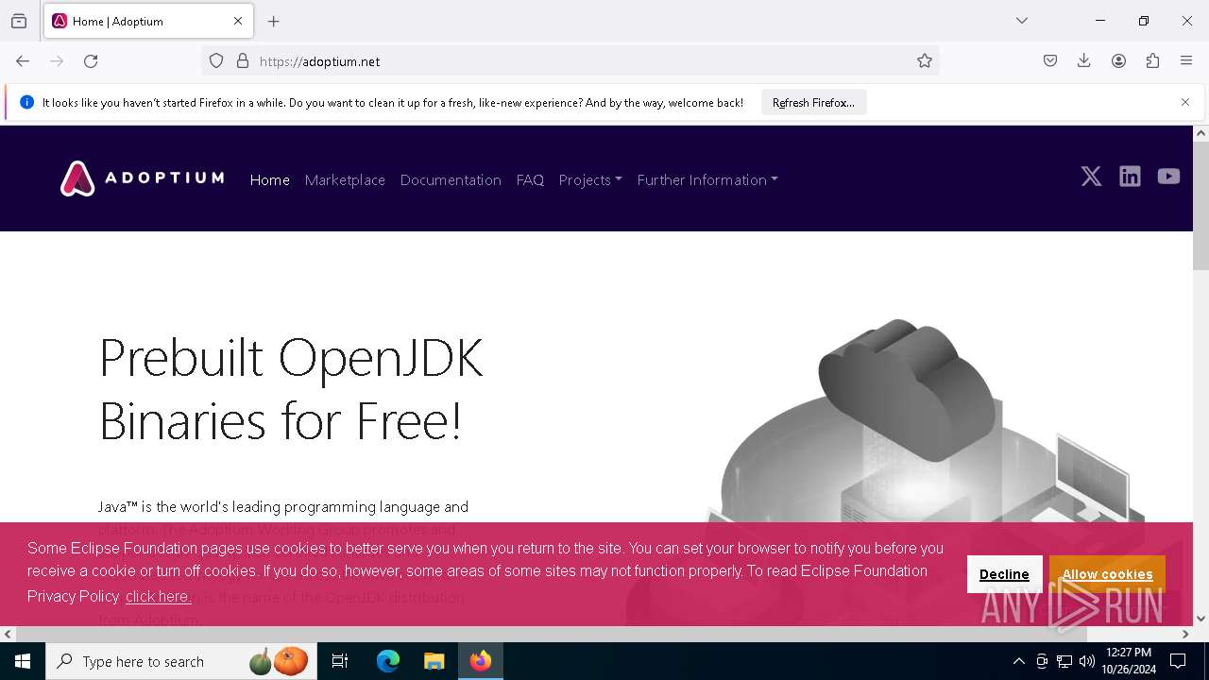Expand the Further Information dropdown
The height and width of the screenshot is (680, 1209).
coord(707,179)
